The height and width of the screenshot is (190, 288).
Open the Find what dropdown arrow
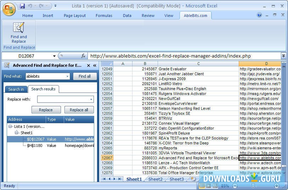(x=67, y=76)
